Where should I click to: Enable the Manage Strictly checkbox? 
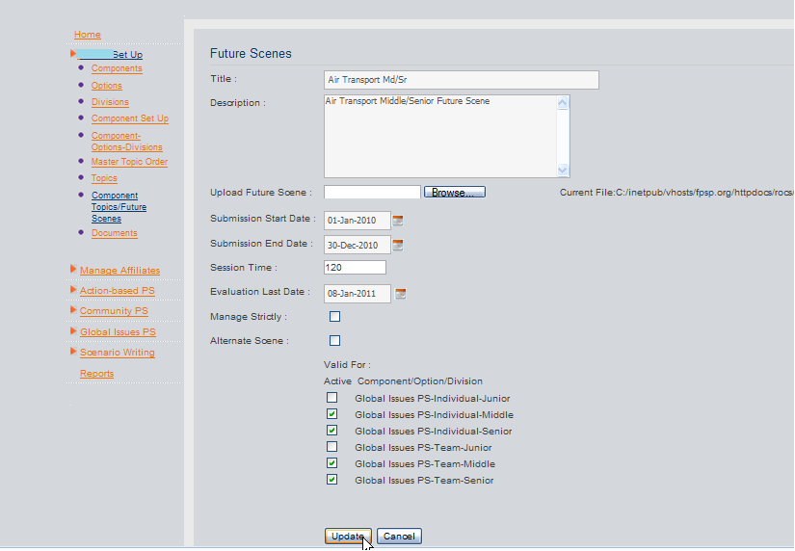(334, 317)
